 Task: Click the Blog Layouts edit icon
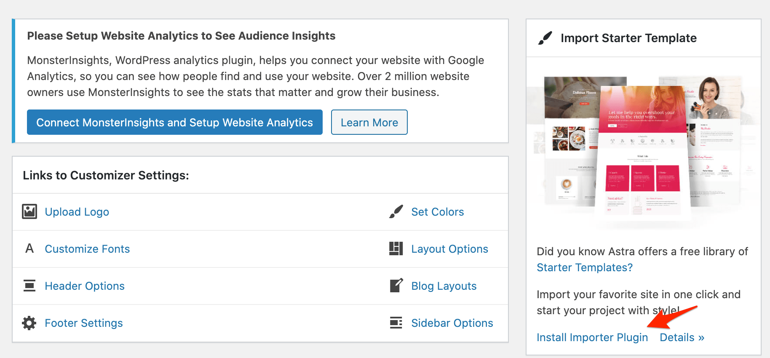[x=396, y=286]
